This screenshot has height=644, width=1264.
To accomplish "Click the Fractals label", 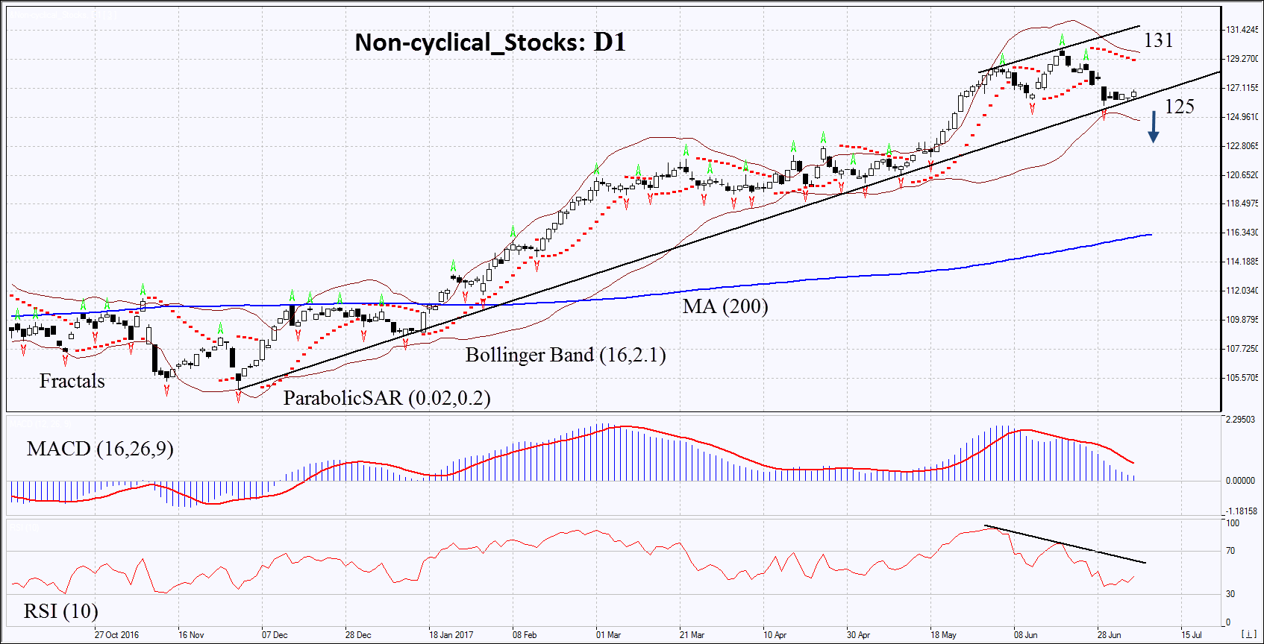I will tap(72, 381).
